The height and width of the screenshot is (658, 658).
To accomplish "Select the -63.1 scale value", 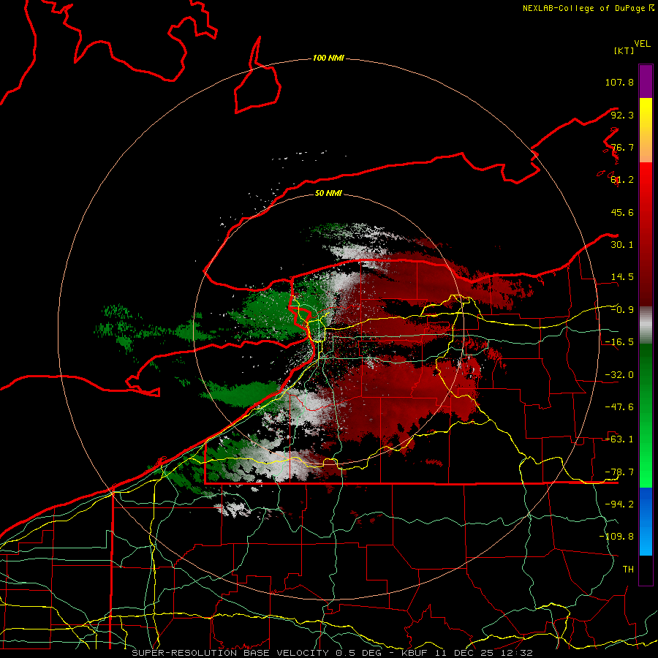I will pyautogui.click(x=619, y=439).
